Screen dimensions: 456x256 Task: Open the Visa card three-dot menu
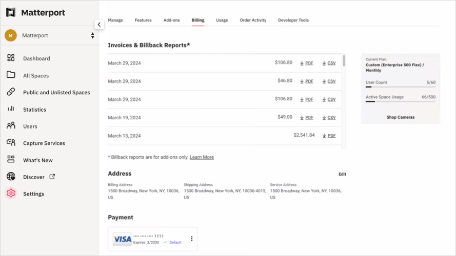click(192, 239)
